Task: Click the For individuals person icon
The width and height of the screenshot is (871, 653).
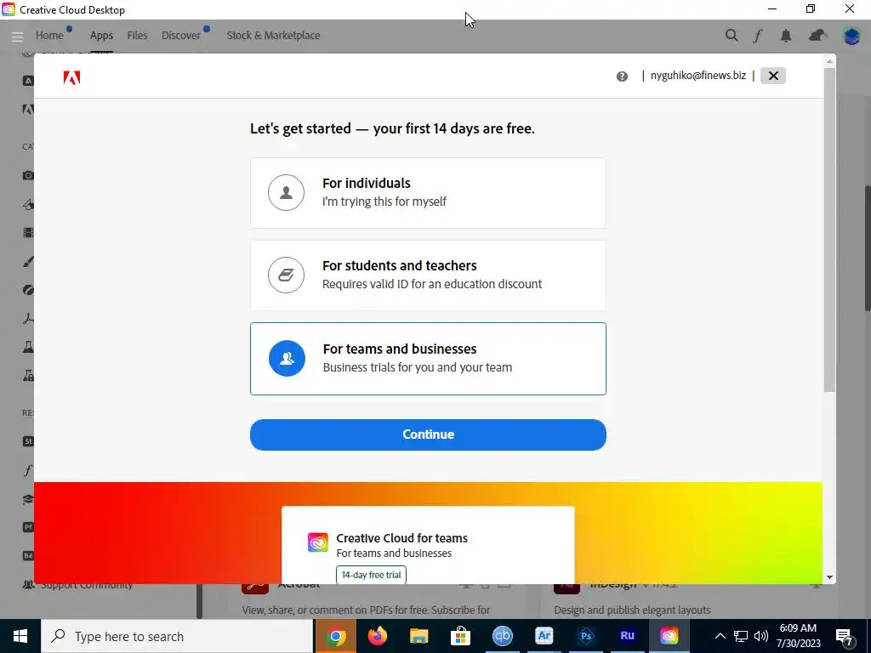Action: [x=286, y=193]
